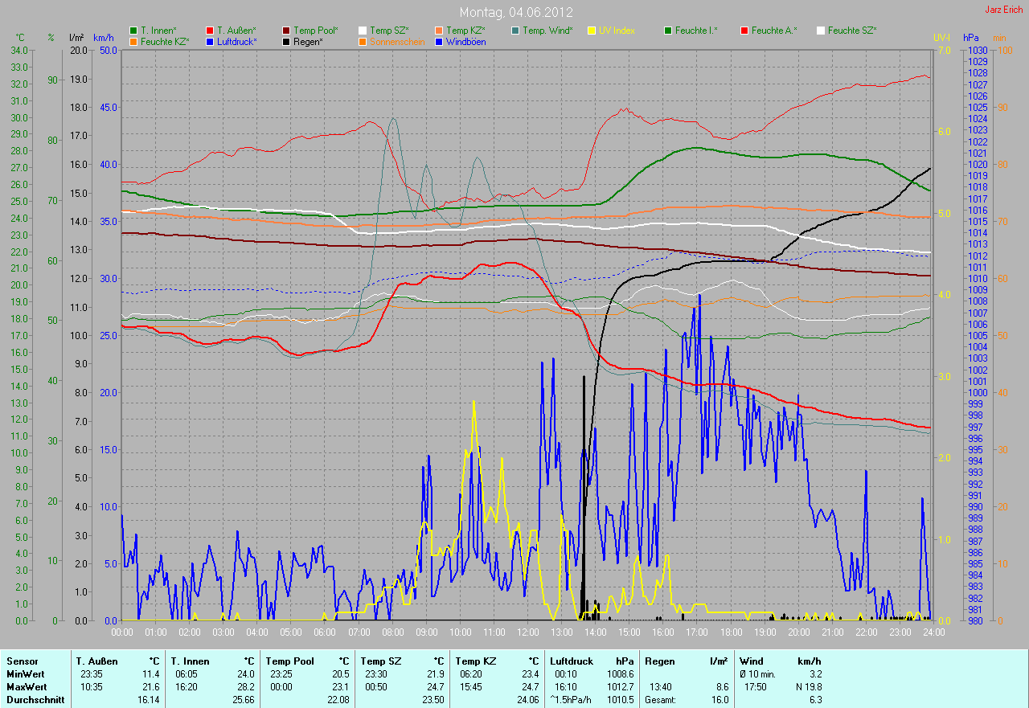Click the chart title Montag, 04.06.2012
Image resolution: width=1029 pixels, height=708 pixels.
(514, 13)
